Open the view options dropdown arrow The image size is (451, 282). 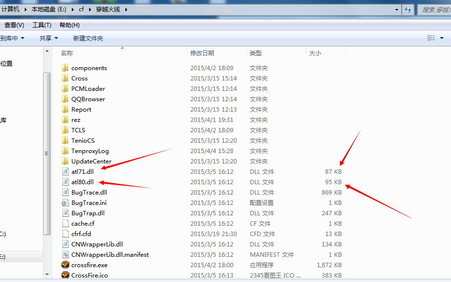[442, 38]
